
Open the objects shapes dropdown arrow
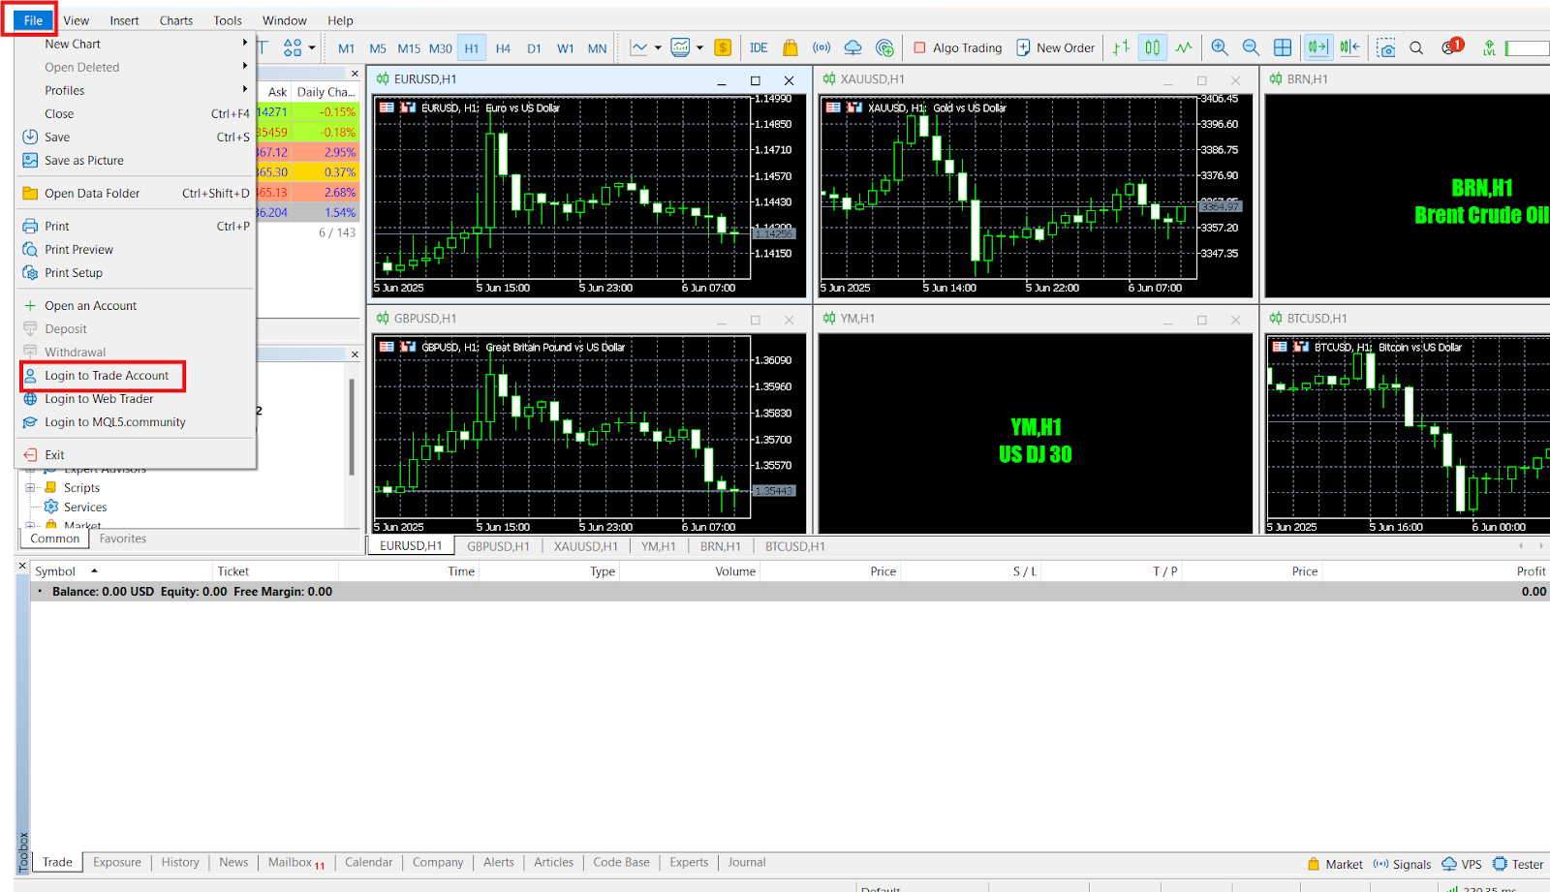click(x=312, y=47)
